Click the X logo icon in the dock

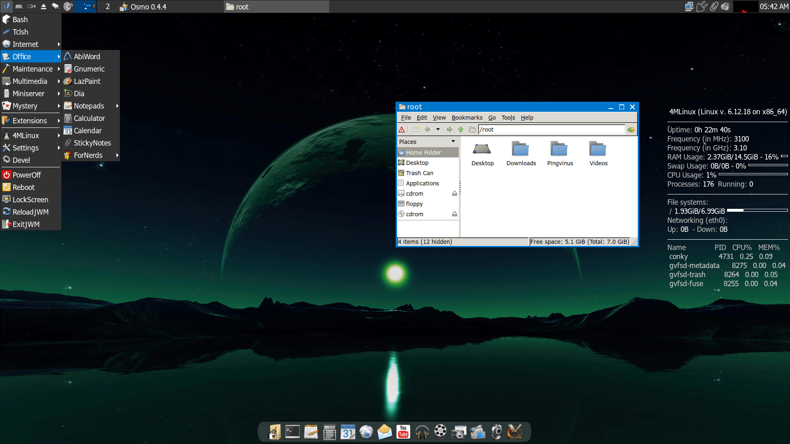[x=515, y=432]
